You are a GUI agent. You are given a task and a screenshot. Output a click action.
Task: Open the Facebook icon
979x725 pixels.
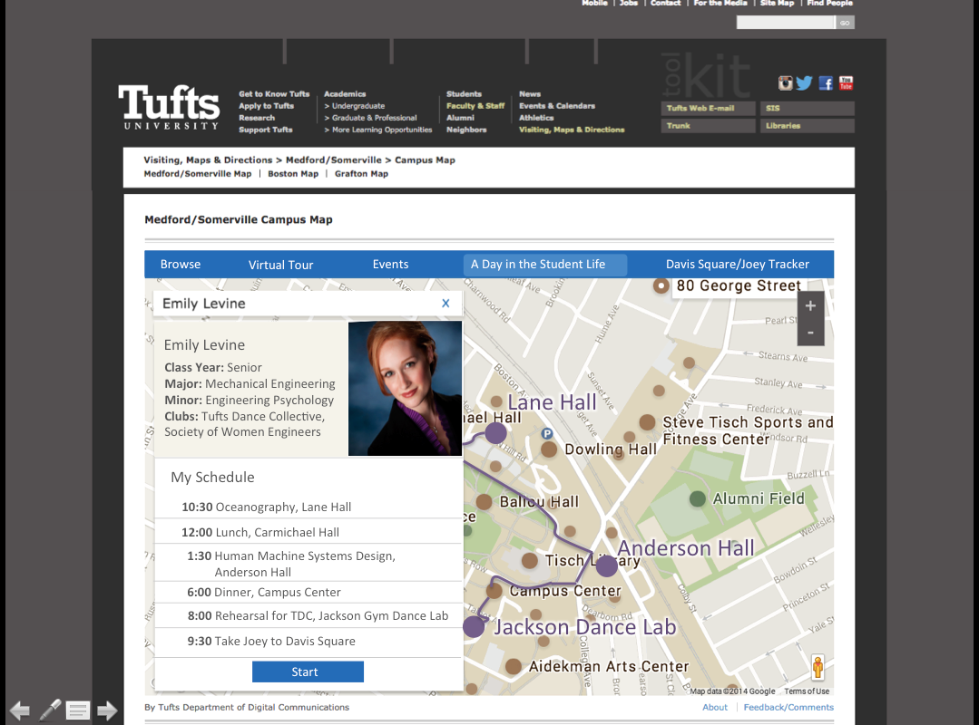(826, 82)
